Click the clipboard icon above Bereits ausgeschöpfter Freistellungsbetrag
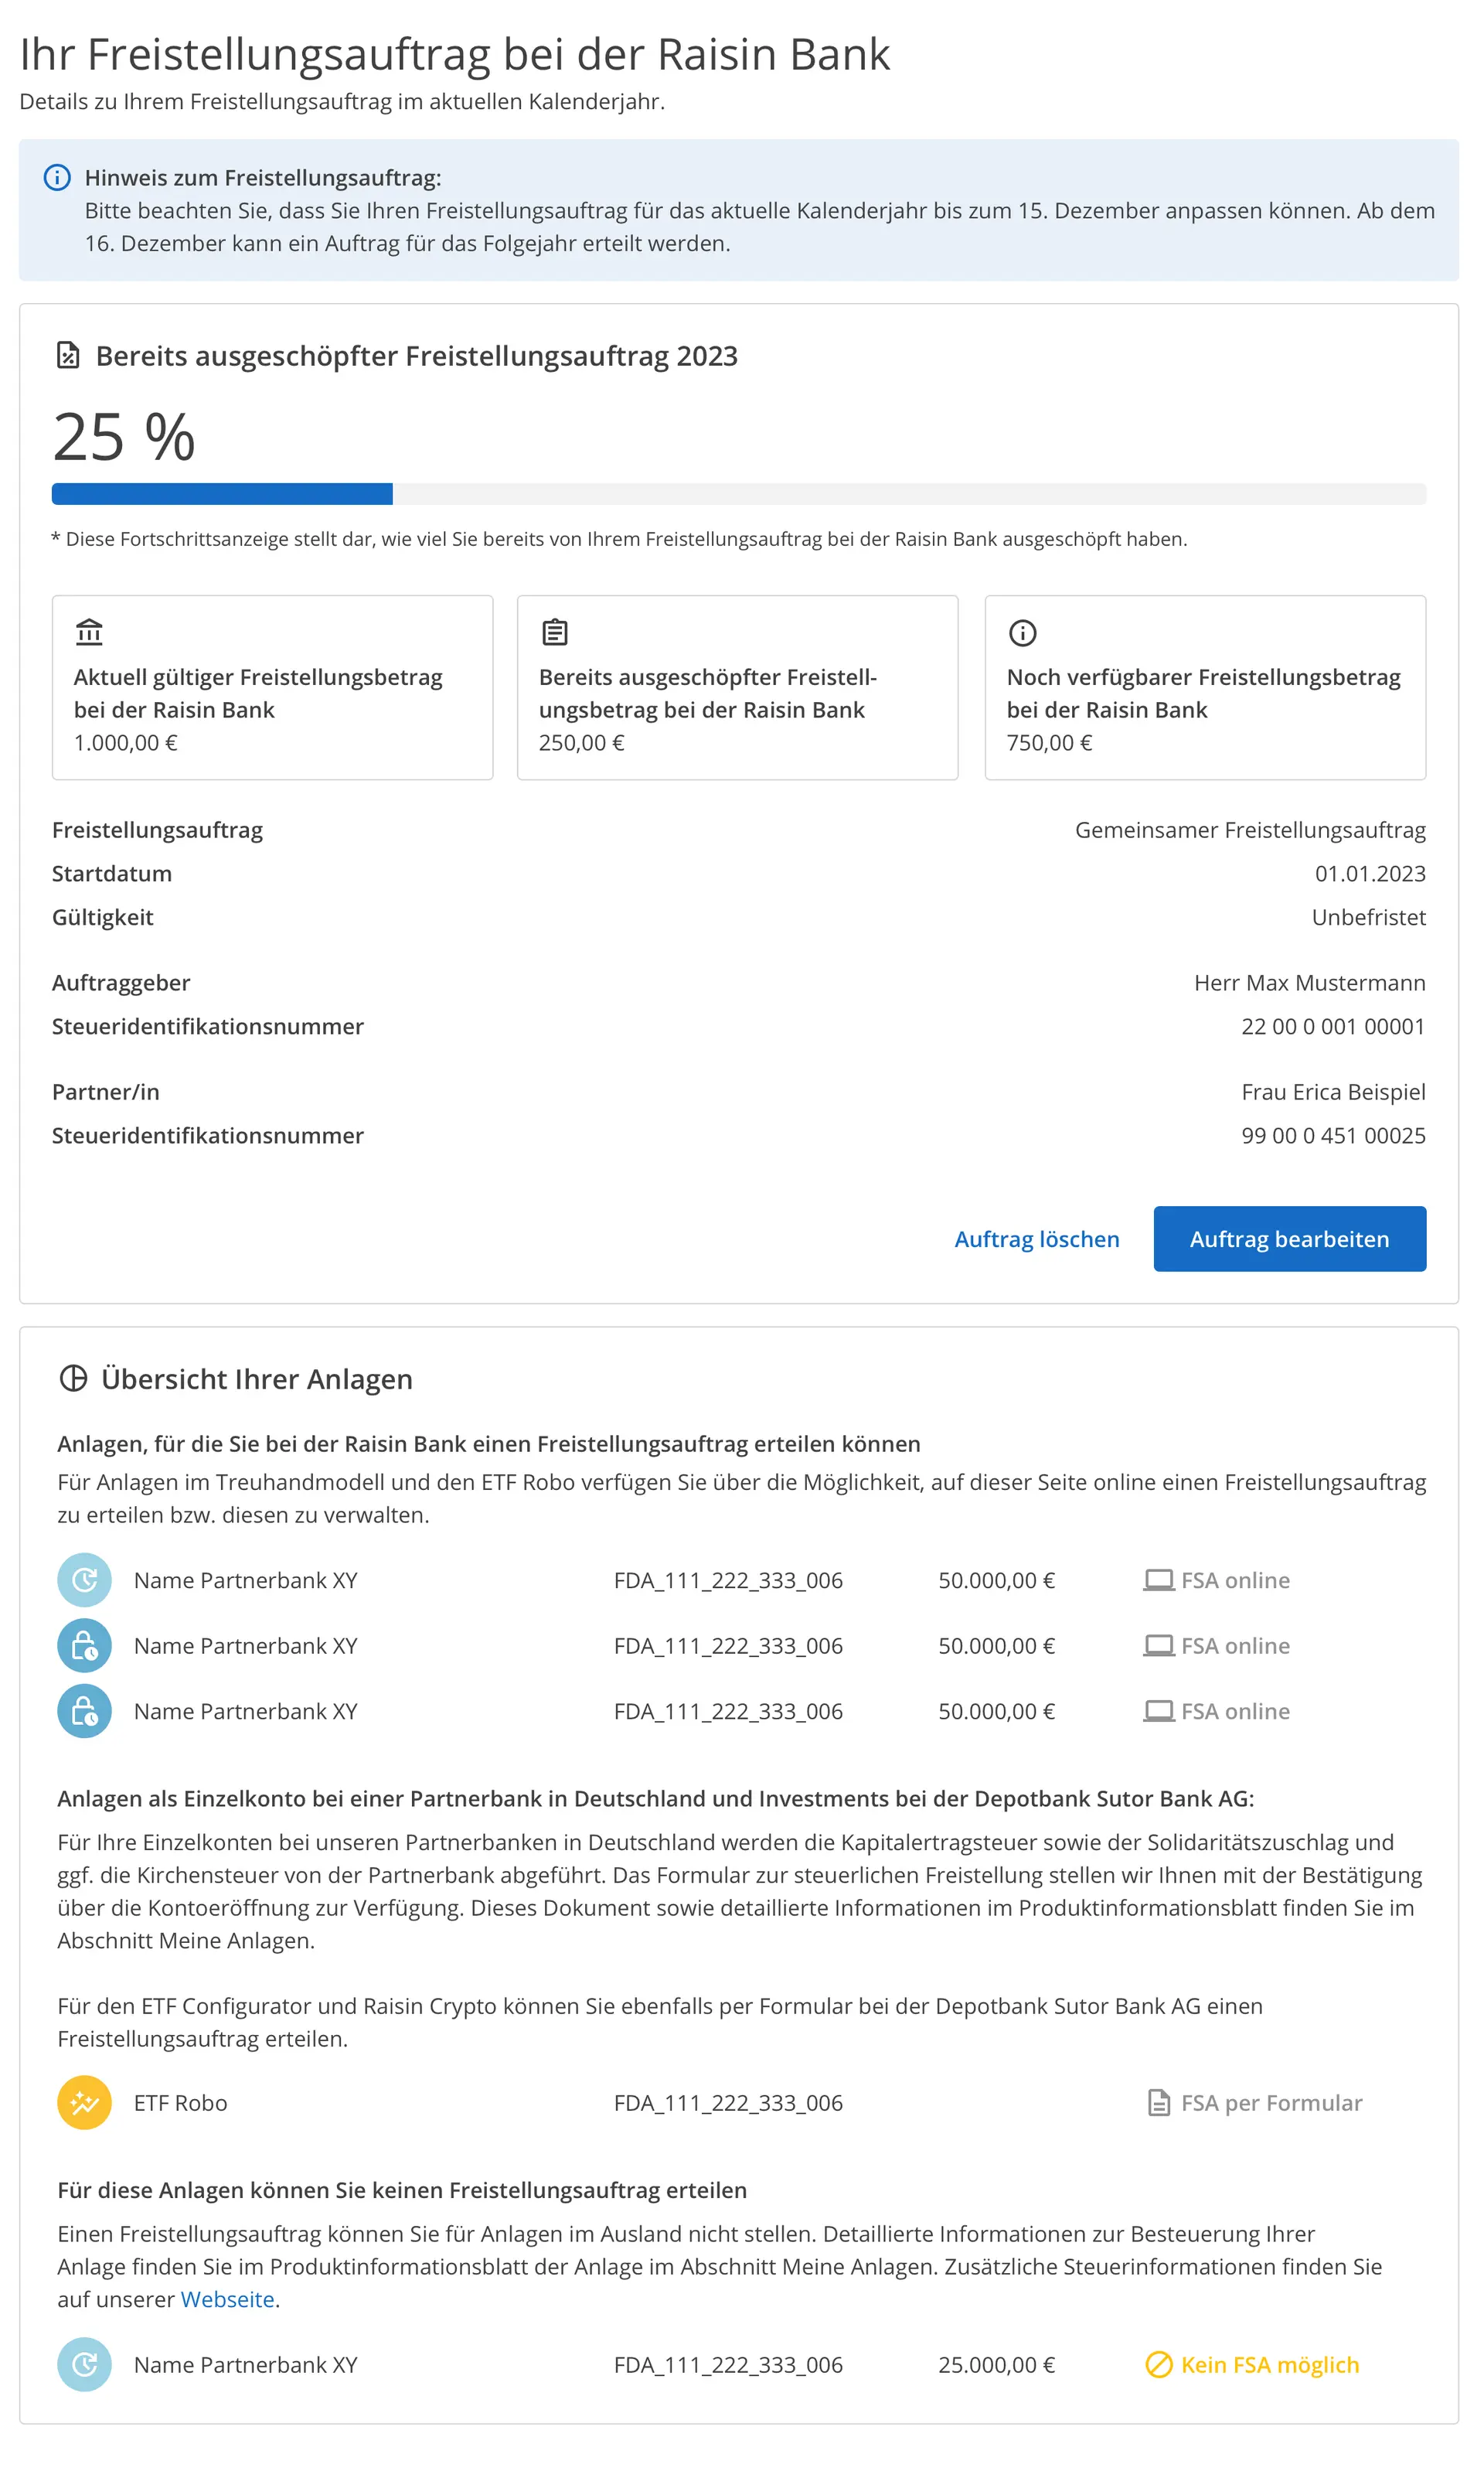1484x2471 pixels. pos(555,631)
